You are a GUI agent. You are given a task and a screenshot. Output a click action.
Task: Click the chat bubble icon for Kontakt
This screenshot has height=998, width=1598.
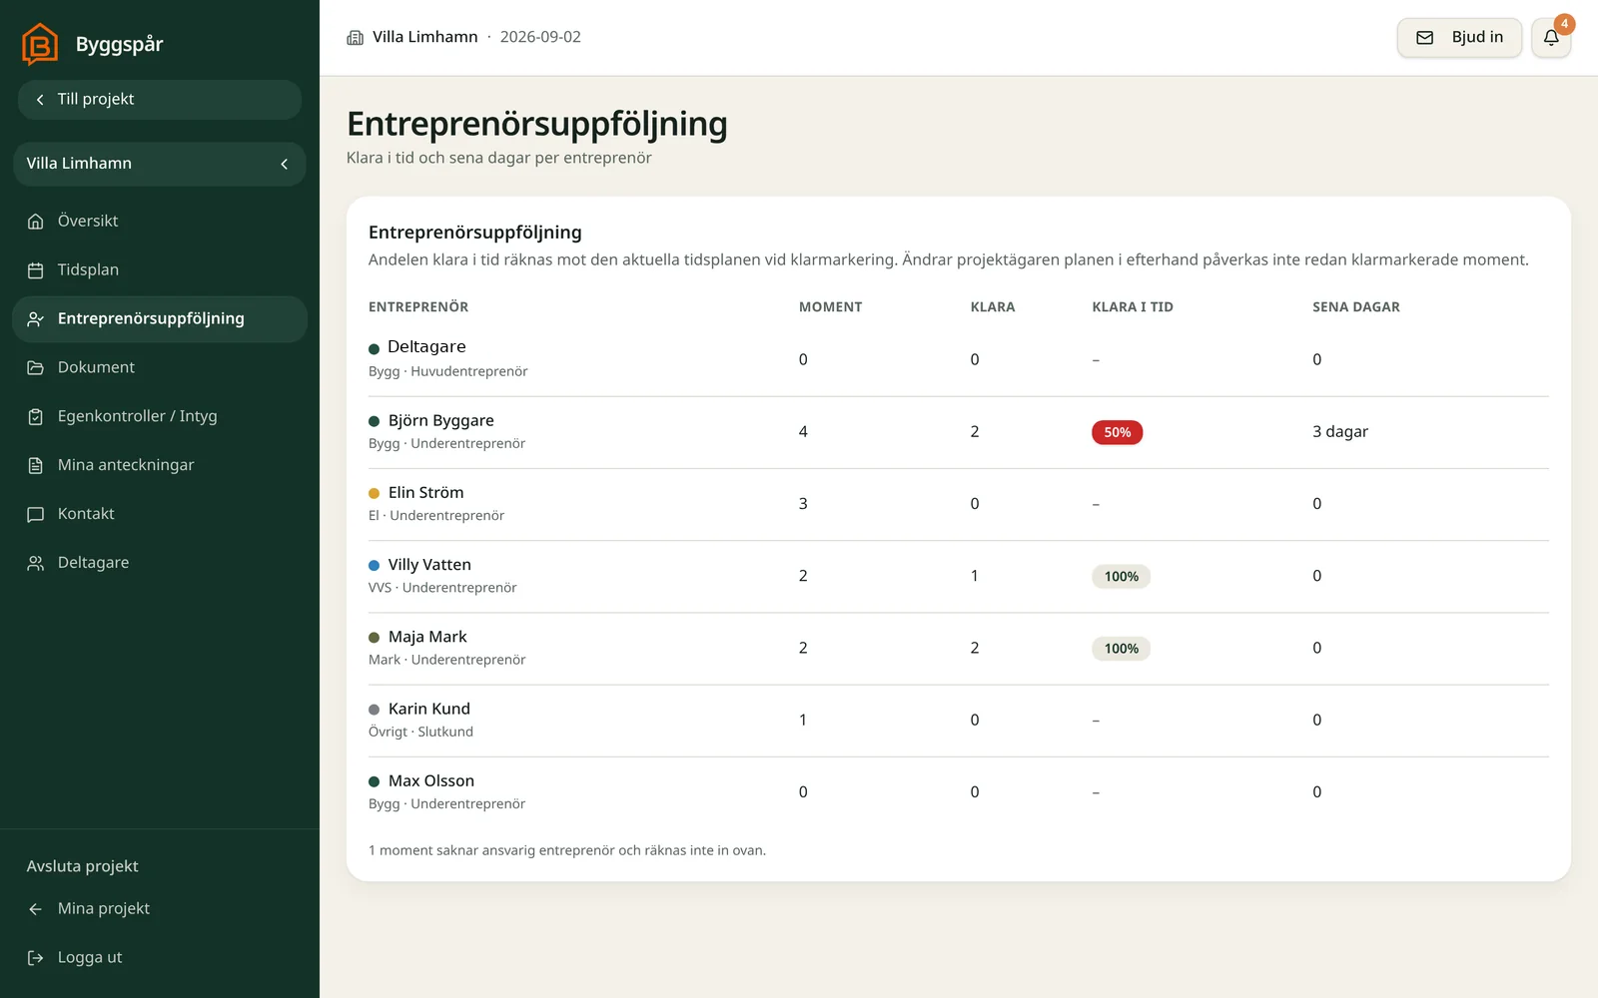(x=36, y=515)
